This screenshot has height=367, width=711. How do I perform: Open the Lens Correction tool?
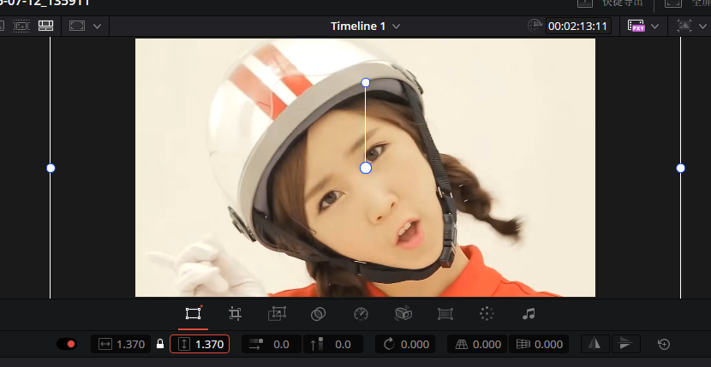(x=445, y=314)
